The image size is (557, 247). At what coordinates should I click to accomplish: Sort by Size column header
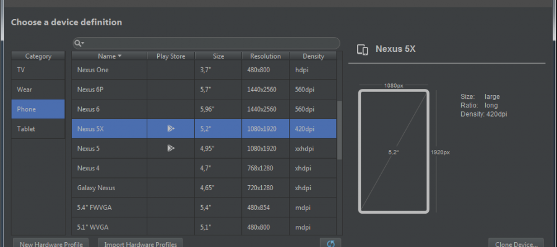tap(218, 56)
